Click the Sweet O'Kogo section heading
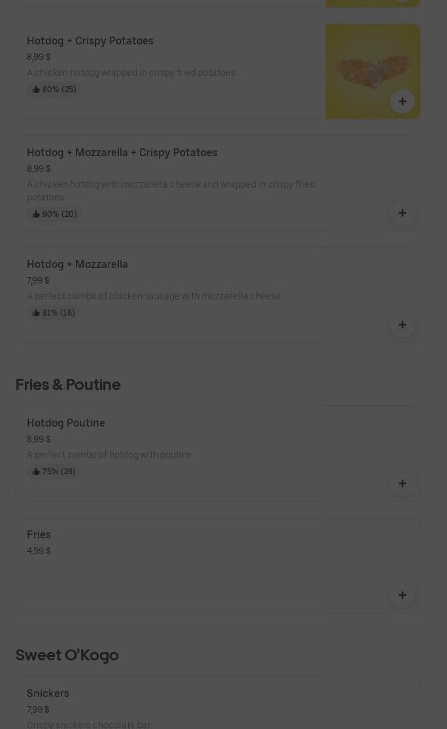447x729 pixels. pos(67,655)
